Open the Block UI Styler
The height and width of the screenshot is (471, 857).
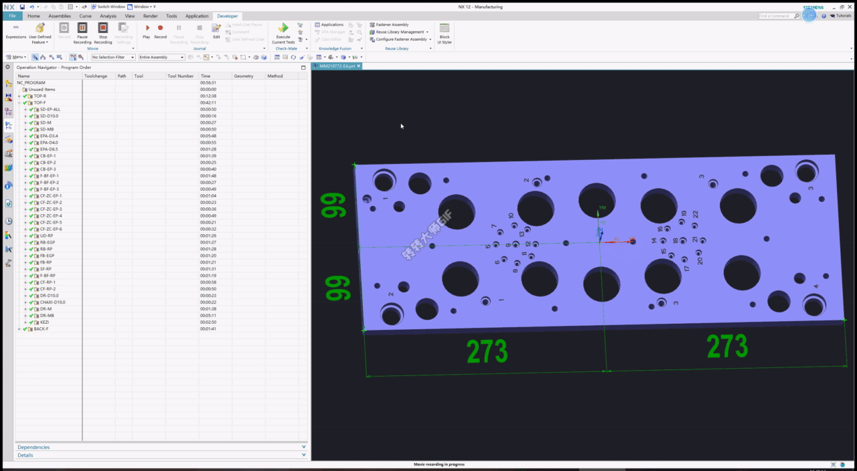(445, 33)
